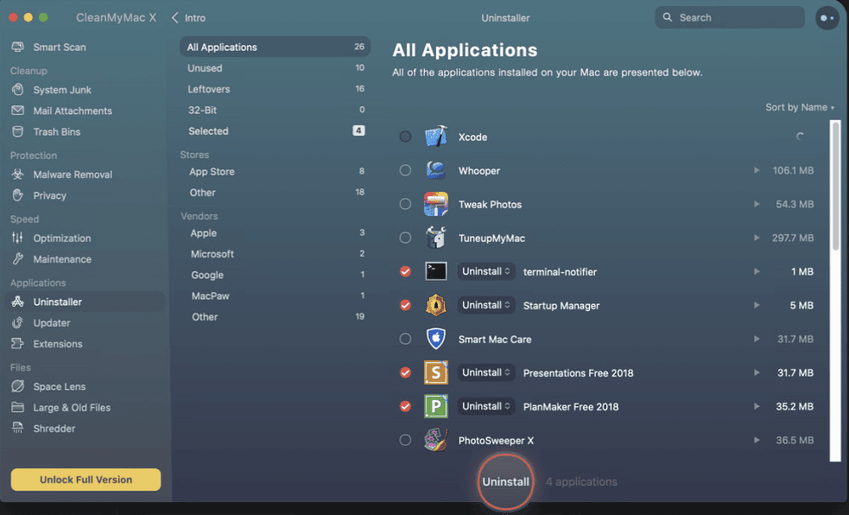Image resolution: width=849 pixels, height=515 pixels.
Task: Uncheck terminal-notifier from the selection
Action: pyautogui.click(x=405, y=271)
